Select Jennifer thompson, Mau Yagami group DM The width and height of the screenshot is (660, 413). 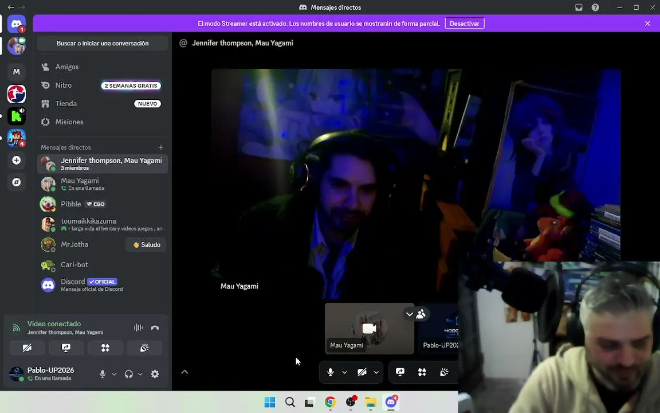click(x=103, y=163)
